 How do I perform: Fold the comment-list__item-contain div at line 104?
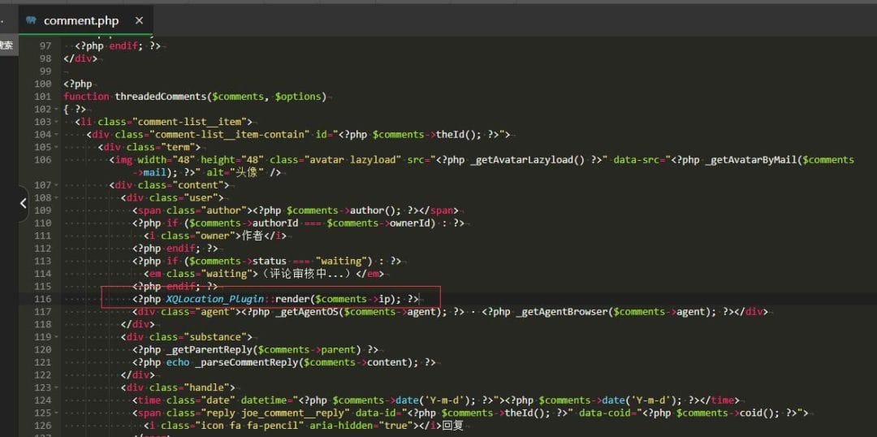coord(55,134)
